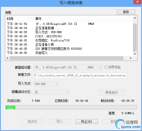This screenshot has height=131, width=142.
Task: Open the 硬盘驱动器 drive dropdown
Action: click(x=68, y=67)
